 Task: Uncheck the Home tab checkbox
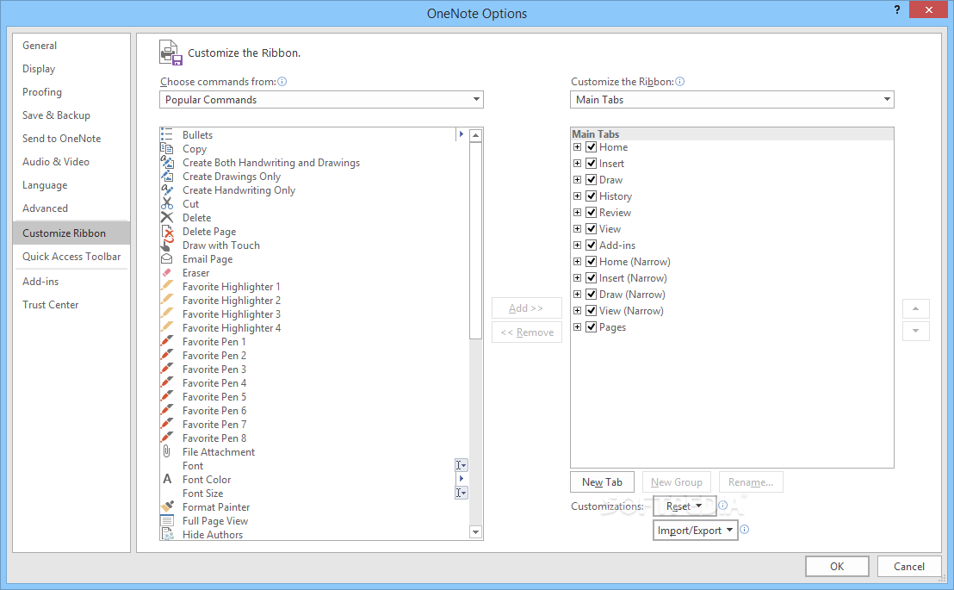(591, 146)
